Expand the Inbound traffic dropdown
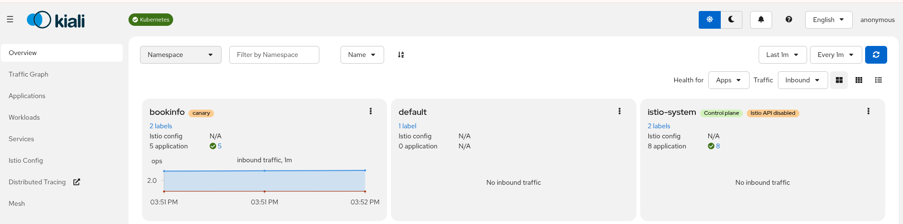 click(802, 80)
